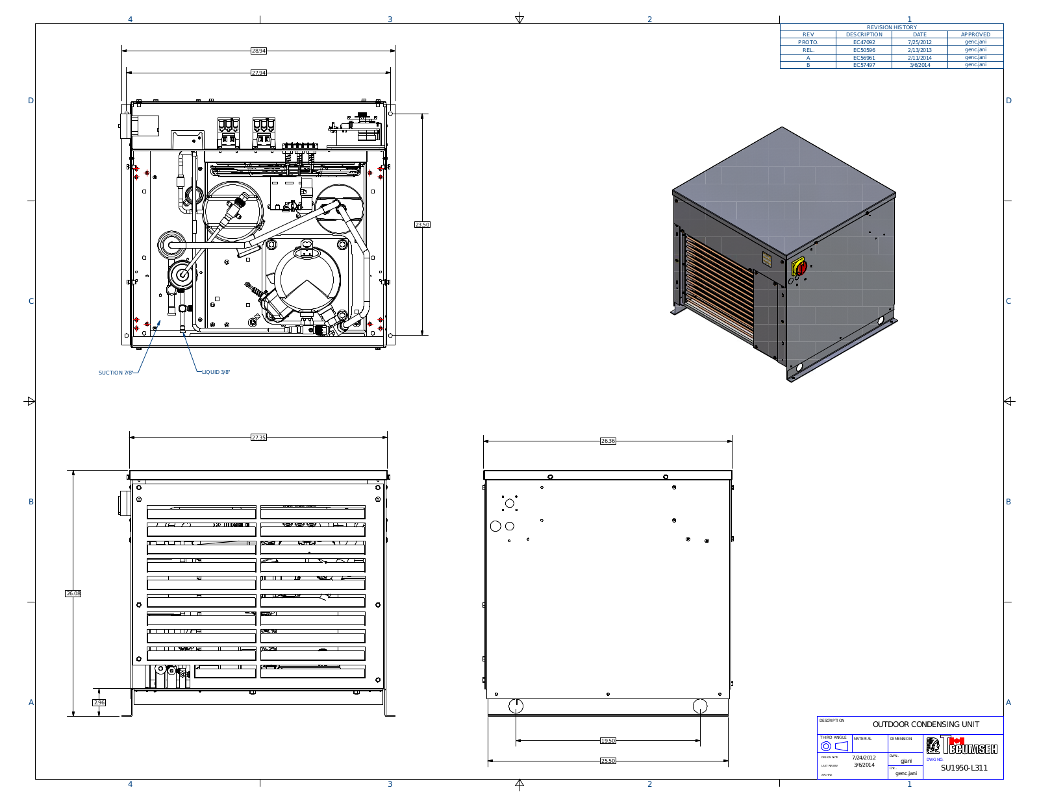Image resolution: width=1039 pixels, height=803 pixels.
Task: Click the OUTDOOR CONDENSING UNIT title
Action: [925, 724]
